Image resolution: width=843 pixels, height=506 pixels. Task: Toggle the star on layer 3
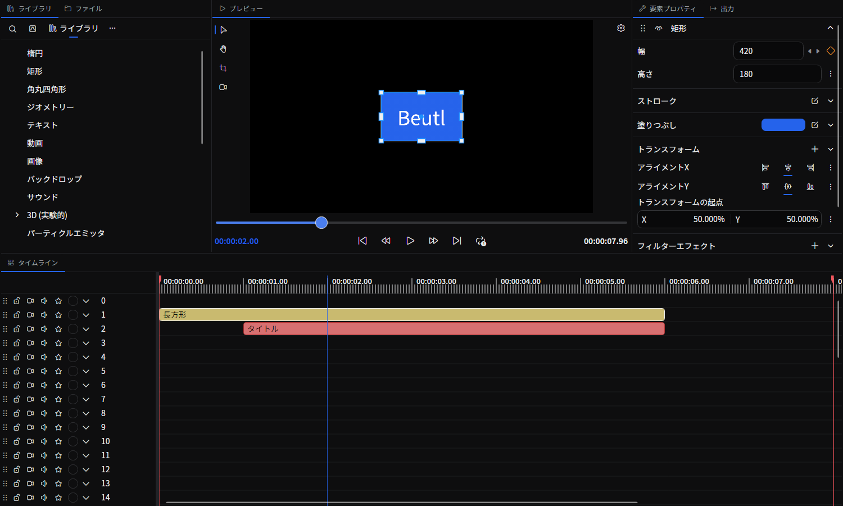tap(58, 343)
